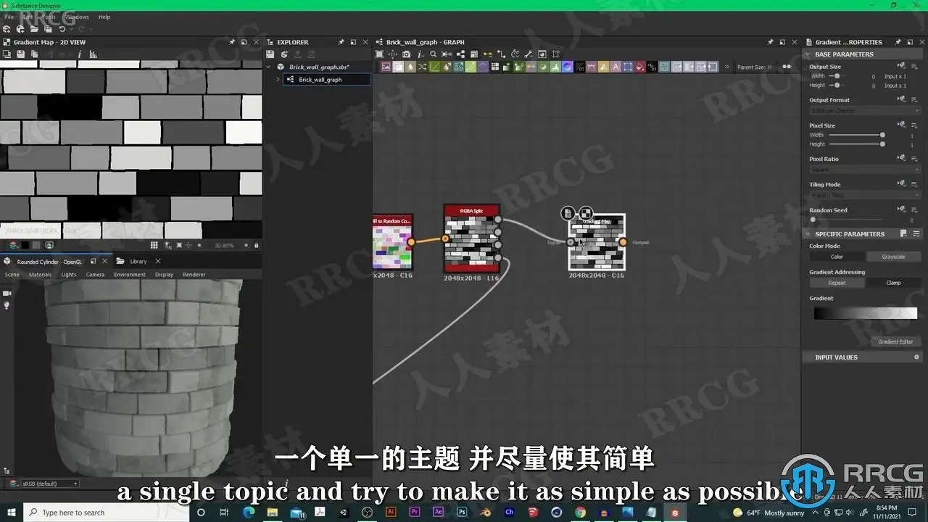Image resolution: width=928 pixels, height=522 pixels.
Task: Click the copy to clipboard icon in 2D view
Action: click(x=35, y=54)
